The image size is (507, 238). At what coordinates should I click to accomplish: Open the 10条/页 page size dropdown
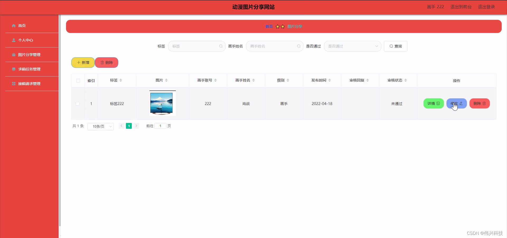[x=100, y=126]
